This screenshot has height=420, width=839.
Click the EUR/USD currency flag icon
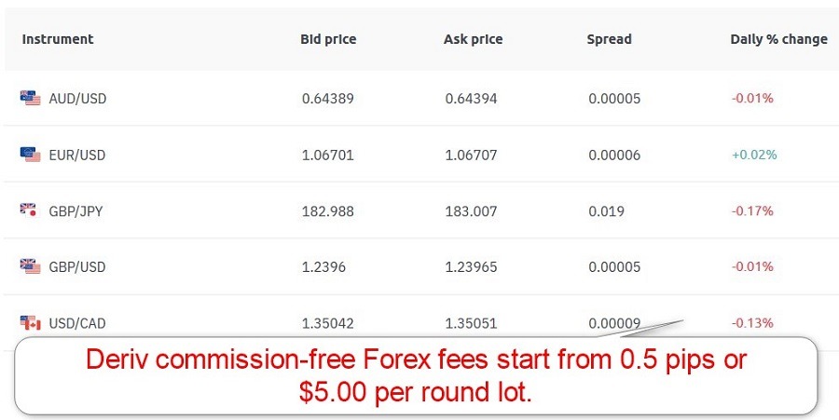(x=30, y=155)
